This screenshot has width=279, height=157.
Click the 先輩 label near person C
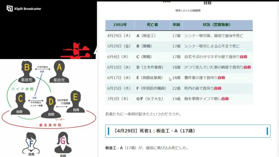[x=34, y=98]
